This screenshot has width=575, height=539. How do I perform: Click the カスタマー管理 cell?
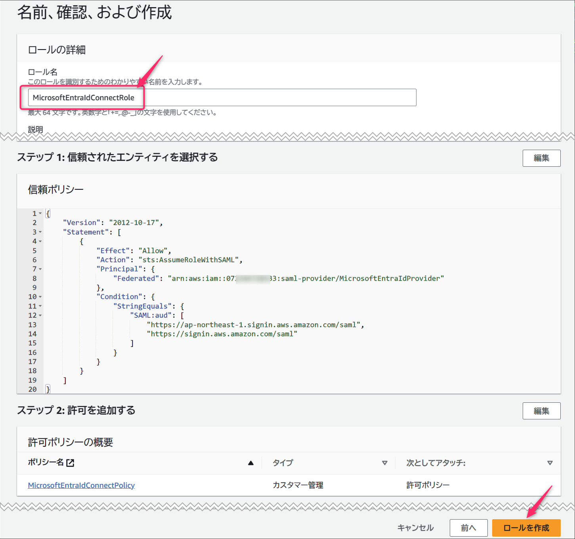(298, 485)
